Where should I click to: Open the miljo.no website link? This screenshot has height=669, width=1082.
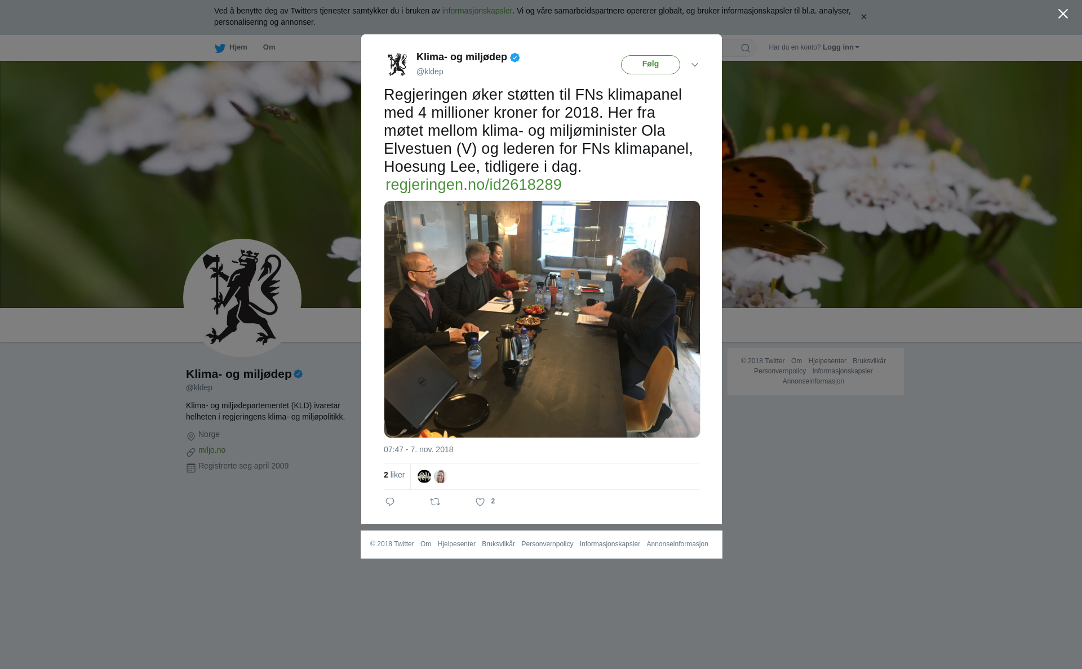[212, 450]
